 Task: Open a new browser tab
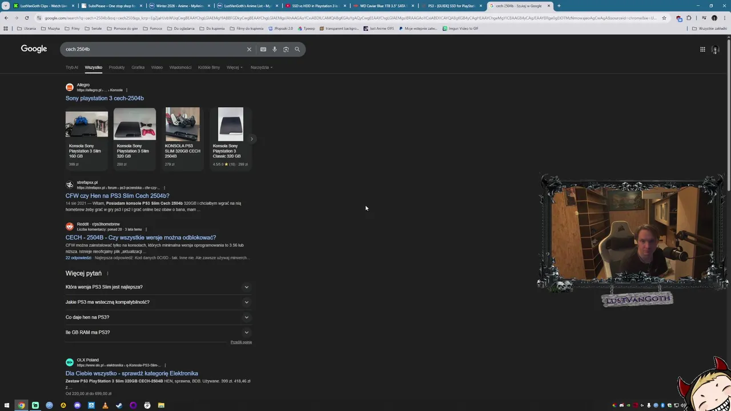tap(559, 6)
